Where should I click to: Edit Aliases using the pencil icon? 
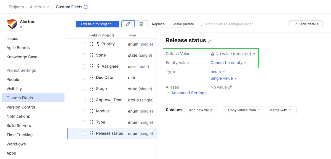tap(230, 87)
